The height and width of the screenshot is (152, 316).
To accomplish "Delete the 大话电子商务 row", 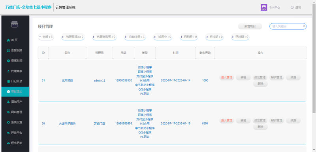I will [x=260, y=127].
